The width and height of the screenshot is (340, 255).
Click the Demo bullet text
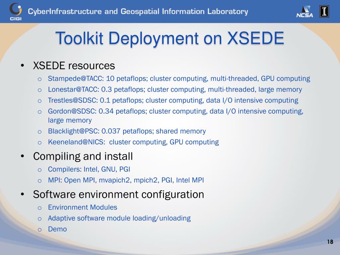[x=57, y=229]
